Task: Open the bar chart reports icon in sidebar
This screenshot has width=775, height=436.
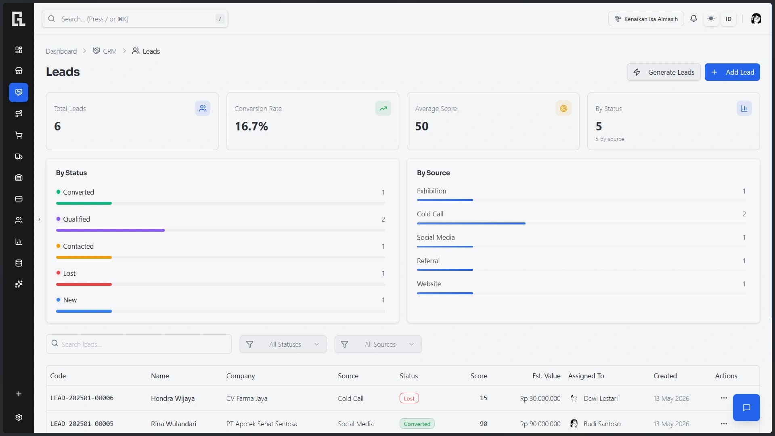Action: point(19,242)
